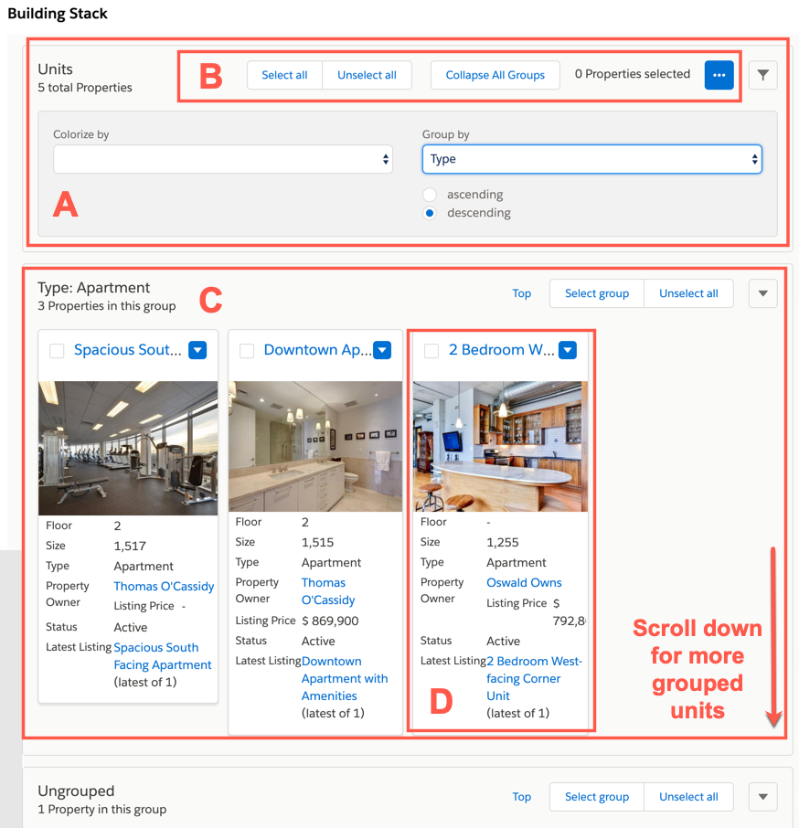799x828 pixels.
Task: Click Unselect all in the top toolbar
Action: 367,75
